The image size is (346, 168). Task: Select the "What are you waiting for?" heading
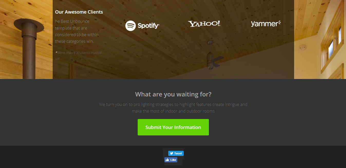(173, 94)
